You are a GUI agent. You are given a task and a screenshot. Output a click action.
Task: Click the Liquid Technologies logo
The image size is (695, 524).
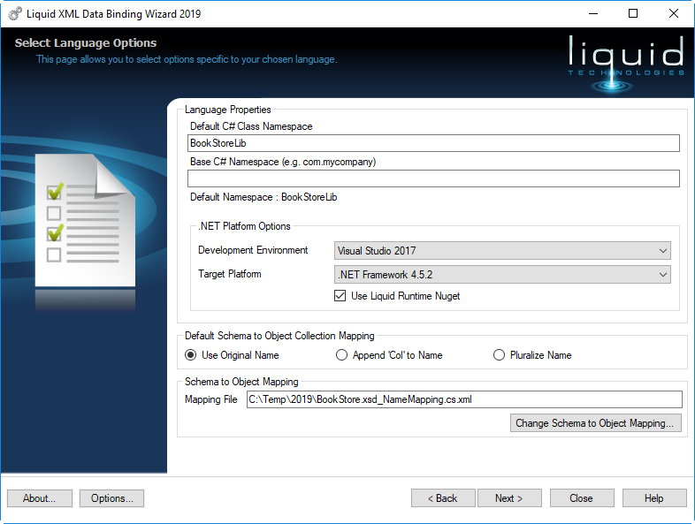point(627,61)
